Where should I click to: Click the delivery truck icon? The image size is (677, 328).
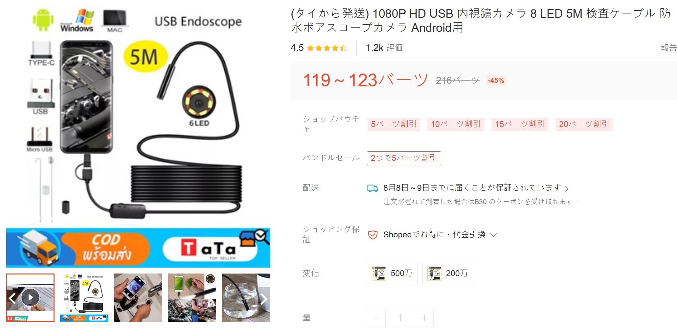click(x=372, y=188)
